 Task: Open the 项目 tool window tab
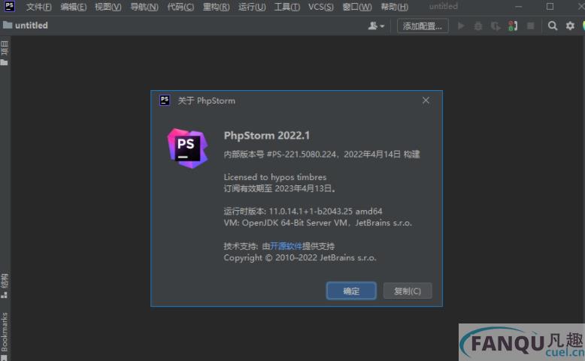[5, 53]
